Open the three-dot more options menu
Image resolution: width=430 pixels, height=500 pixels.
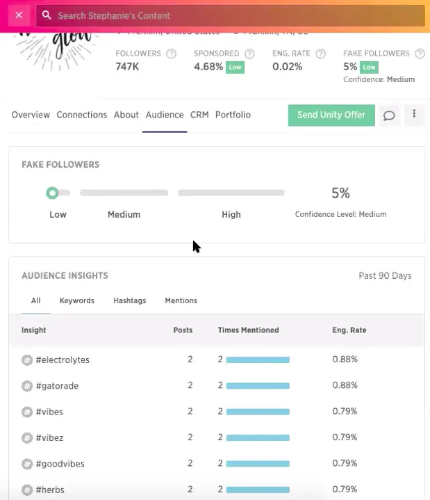coord(414,115)
